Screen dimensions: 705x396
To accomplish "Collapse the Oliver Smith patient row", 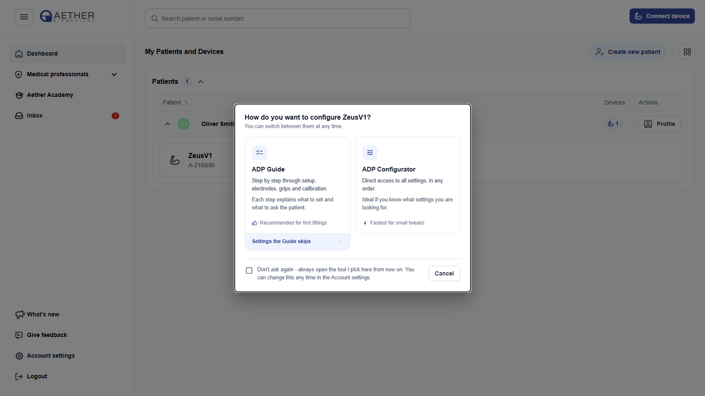I will (x=168, y=124).
